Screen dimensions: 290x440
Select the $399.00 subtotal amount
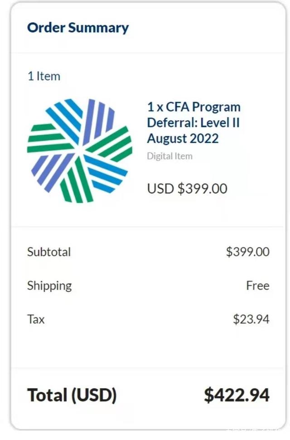(247, 252)
